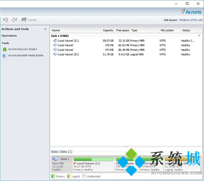The image size is (204, 181).
Task: Collapse the Disk 1 (MBR) group
Action: [x=199, y=36]
